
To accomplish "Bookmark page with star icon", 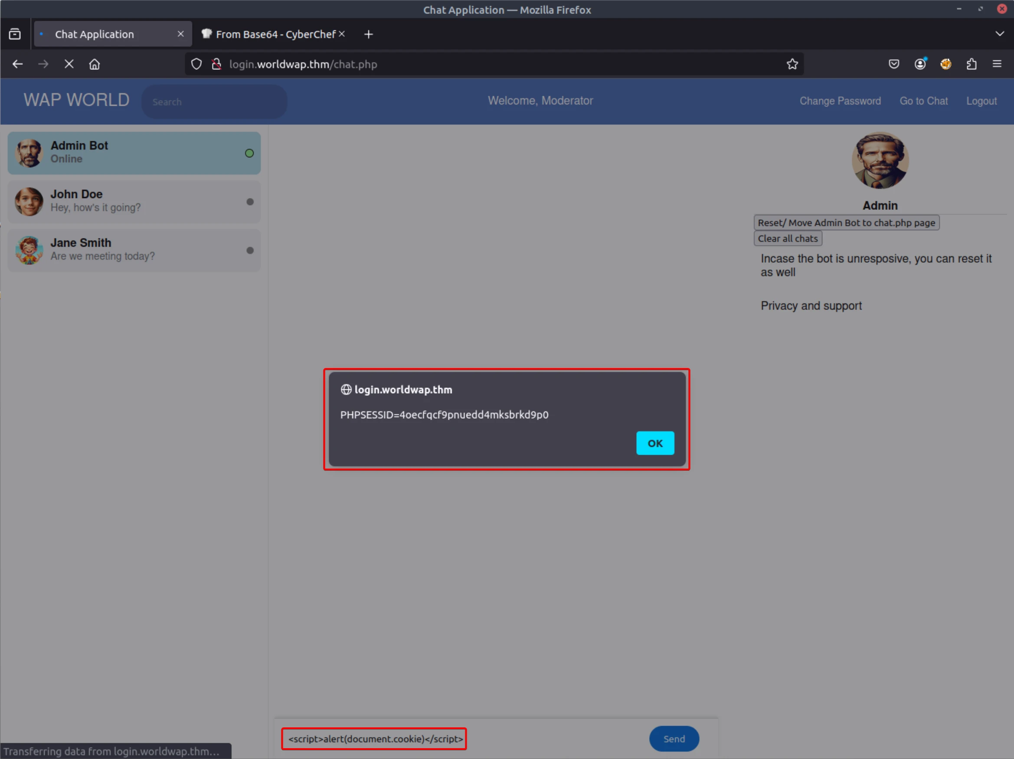I will pyautogui.click(x=792, y=64).
